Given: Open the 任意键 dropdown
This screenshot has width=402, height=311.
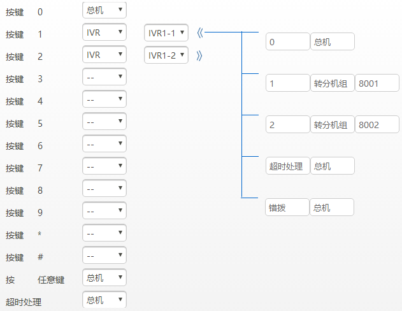Looking at the screenshot, I should click(104, 278).
